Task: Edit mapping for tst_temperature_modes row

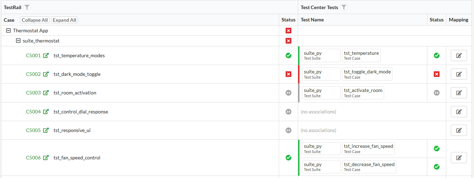Action: click(x=459, y=55)
